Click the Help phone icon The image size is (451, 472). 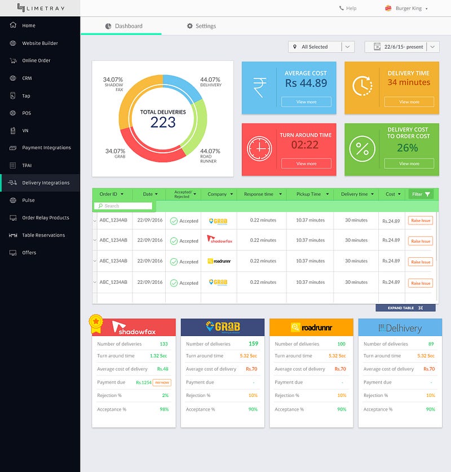pyautogui.click(x=341, y=8)
